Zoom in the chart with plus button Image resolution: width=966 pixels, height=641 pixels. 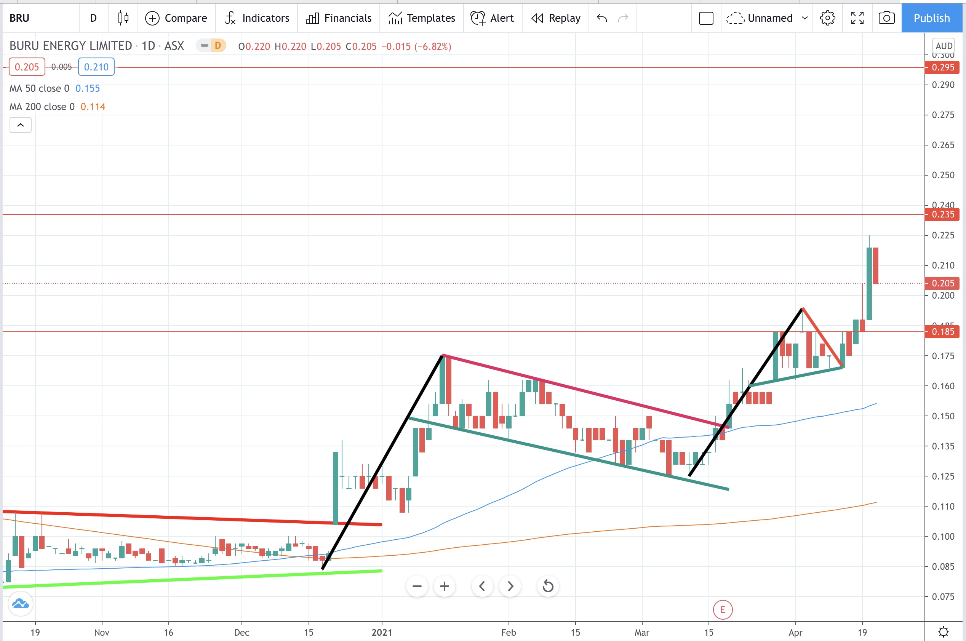coord(445,586)
